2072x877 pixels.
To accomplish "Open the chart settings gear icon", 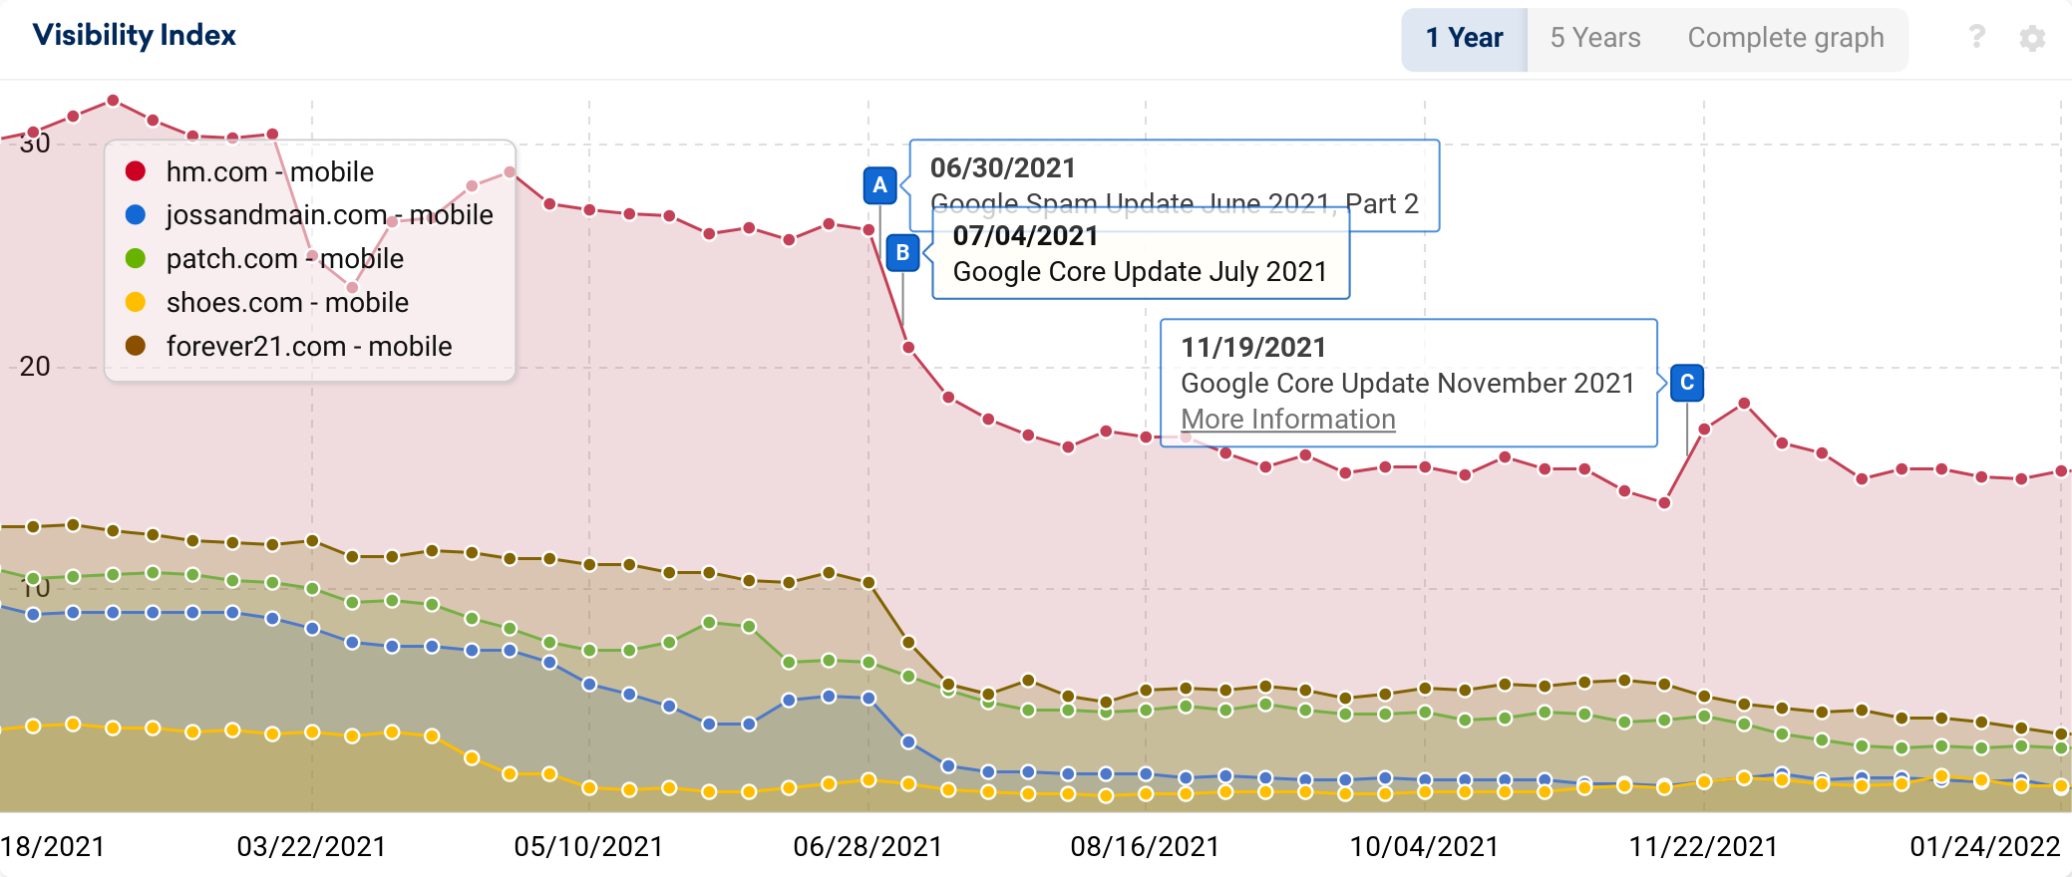I will coord(2032,38).
